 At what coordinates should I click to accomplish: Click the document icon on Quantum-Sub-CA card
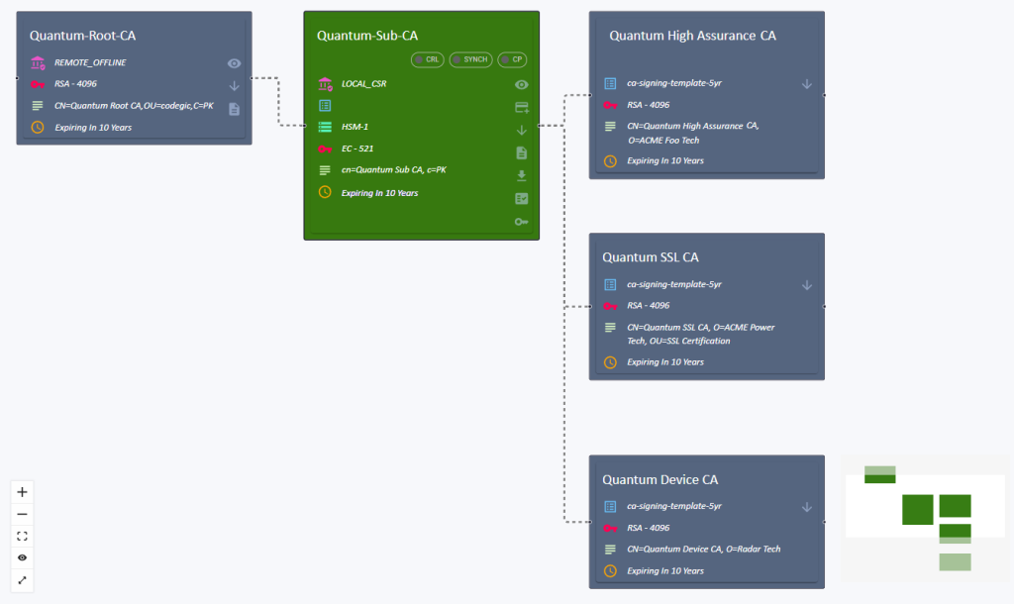click(522, 152)
